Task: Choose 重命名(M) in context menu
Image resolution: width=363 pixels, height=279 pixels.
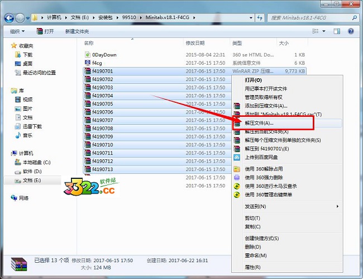Action: (287, 256)
